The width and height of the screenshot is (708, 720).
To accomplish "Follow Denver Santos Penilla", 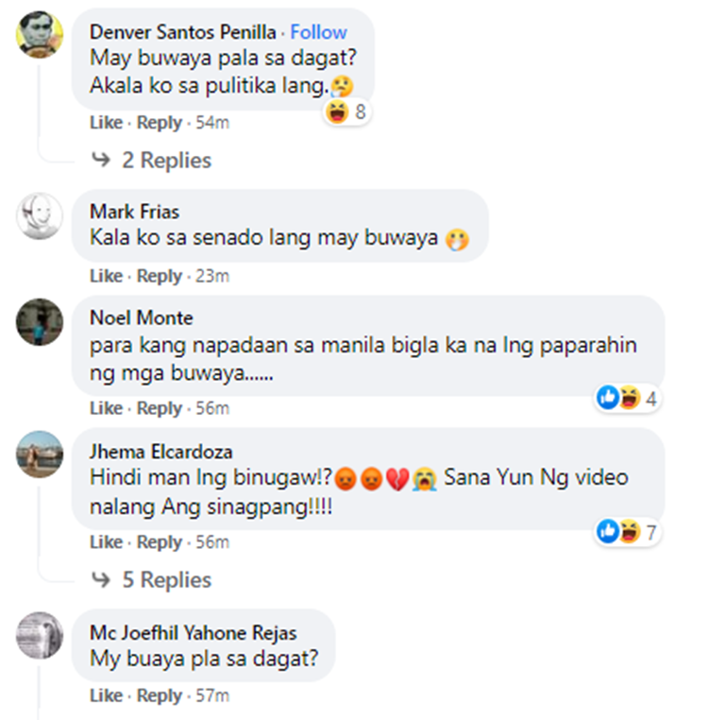I will coord(318,32).
